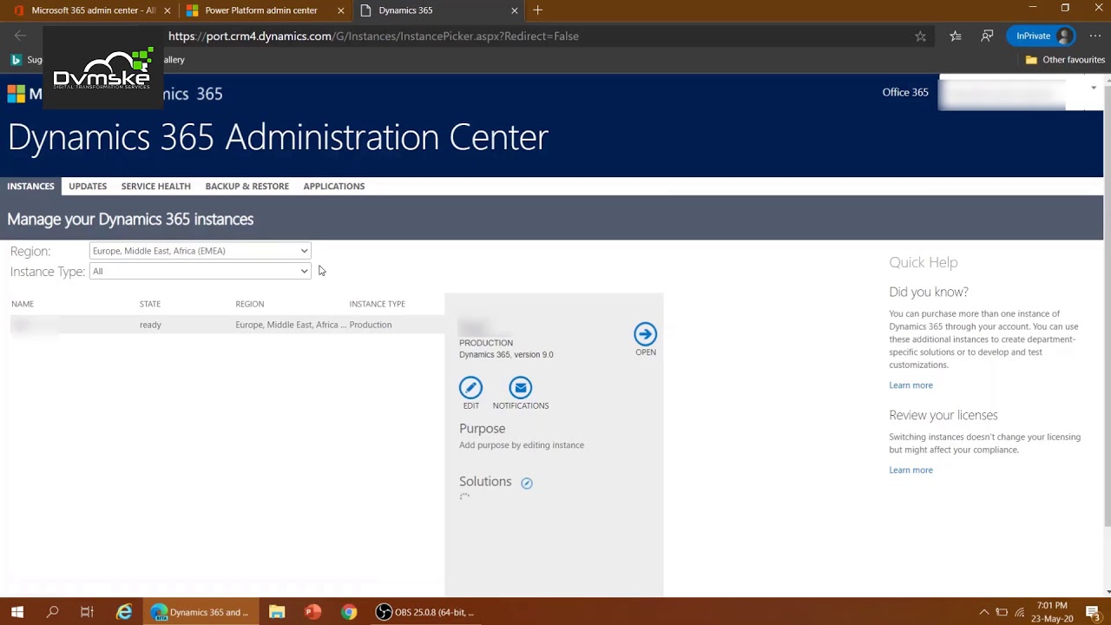1111x625 pixels.
Task: Switch to the UPDATES tab
Action: pyautogui.click(x=88, y=187)
